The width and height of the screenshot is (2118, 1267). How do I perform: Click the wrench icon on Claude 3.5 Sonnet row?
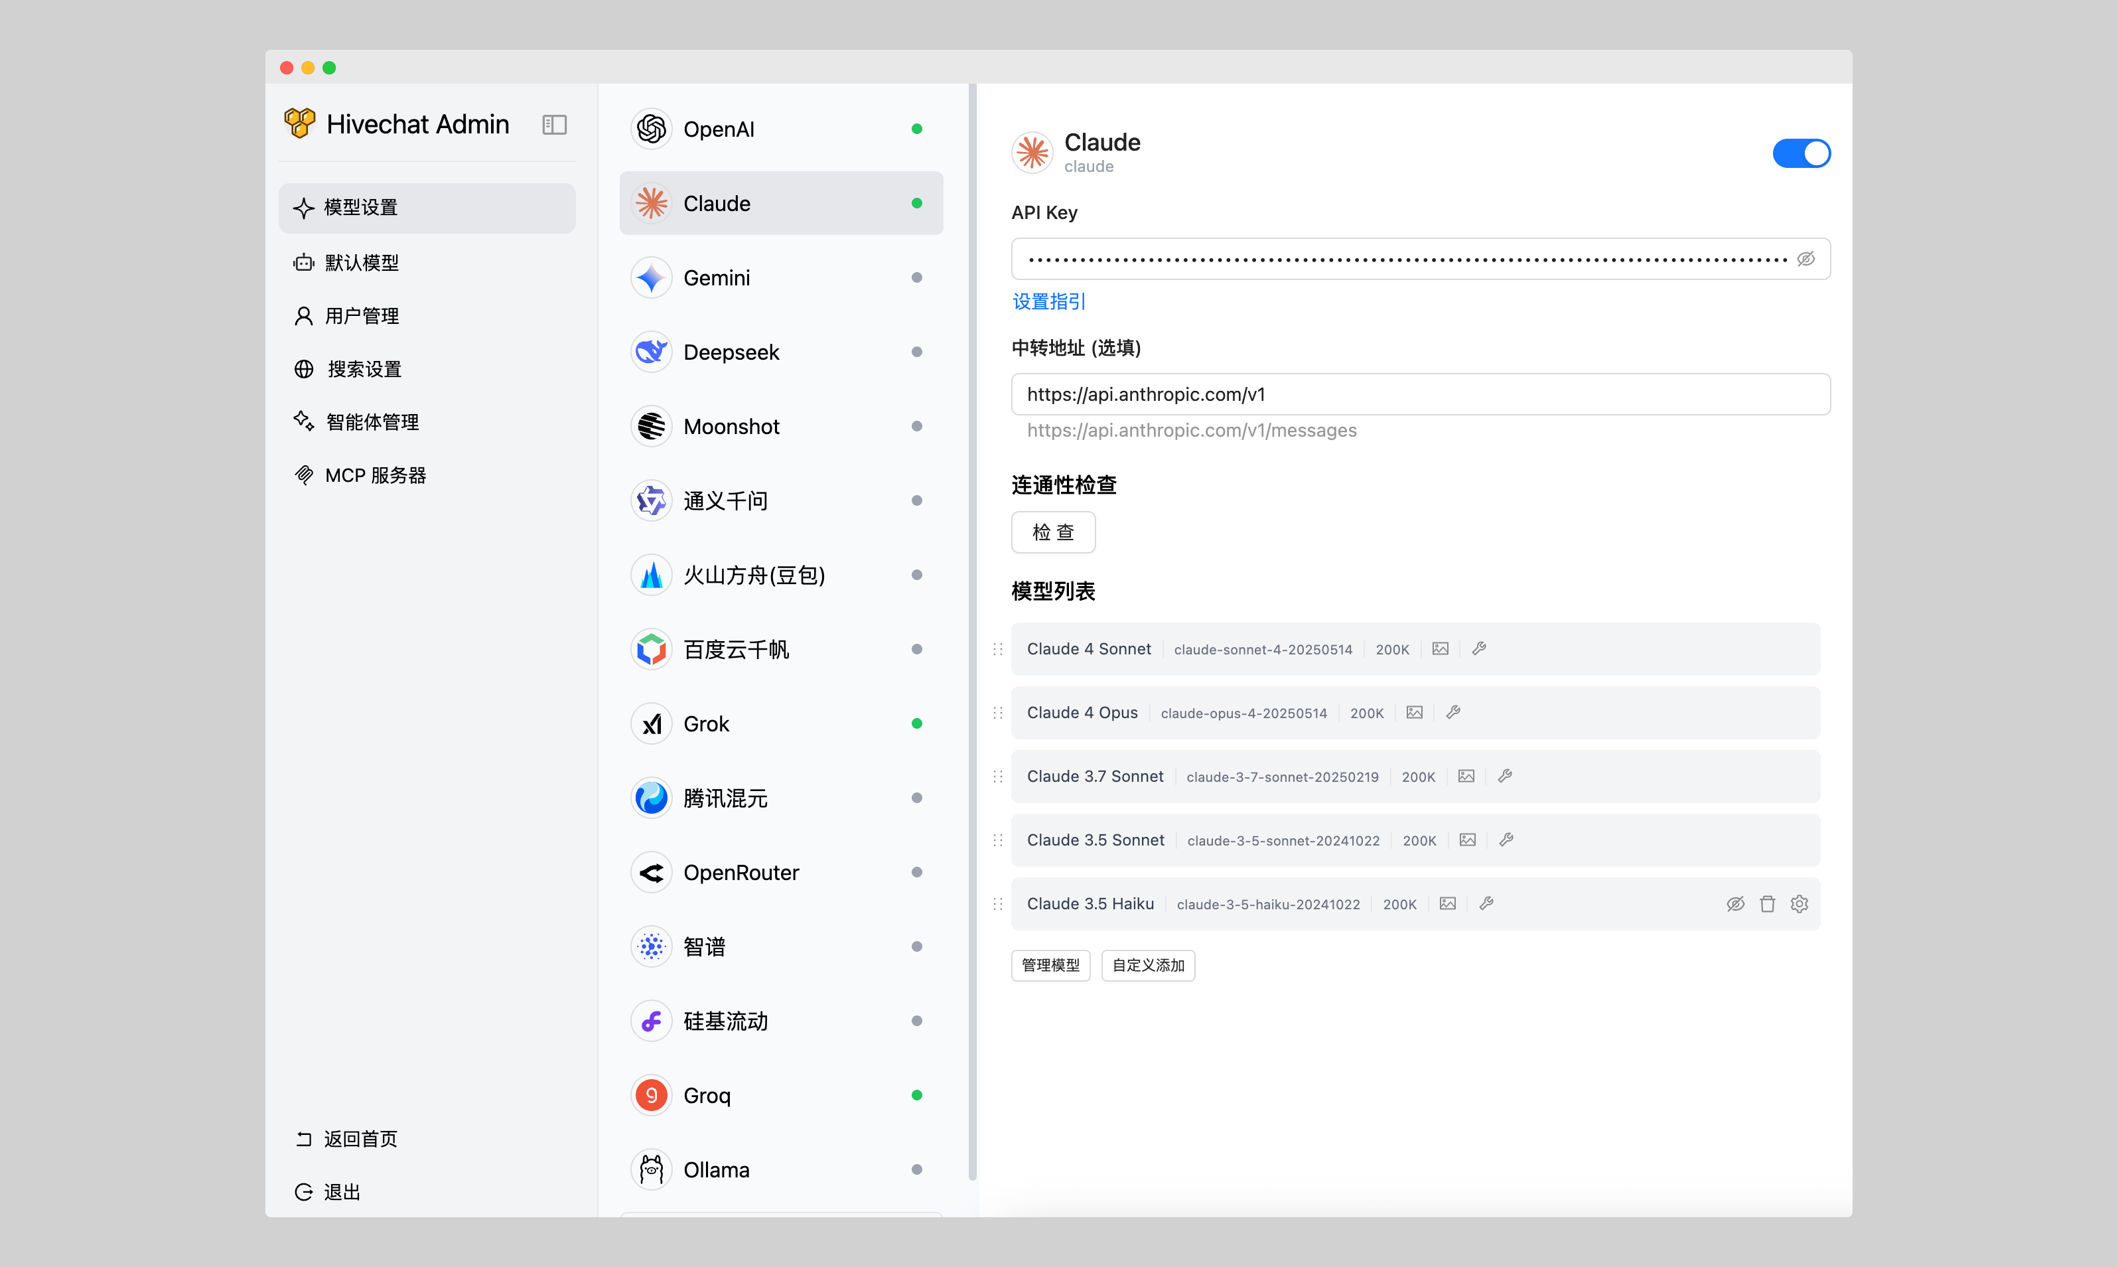coord(1506,840)
